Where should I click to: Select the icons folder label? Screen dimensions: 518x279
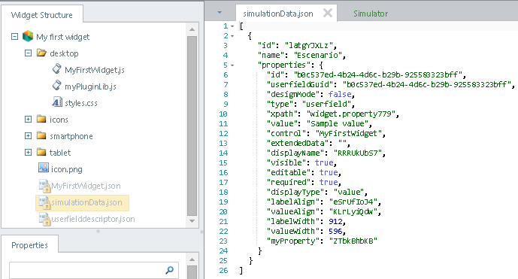[59, 120]
